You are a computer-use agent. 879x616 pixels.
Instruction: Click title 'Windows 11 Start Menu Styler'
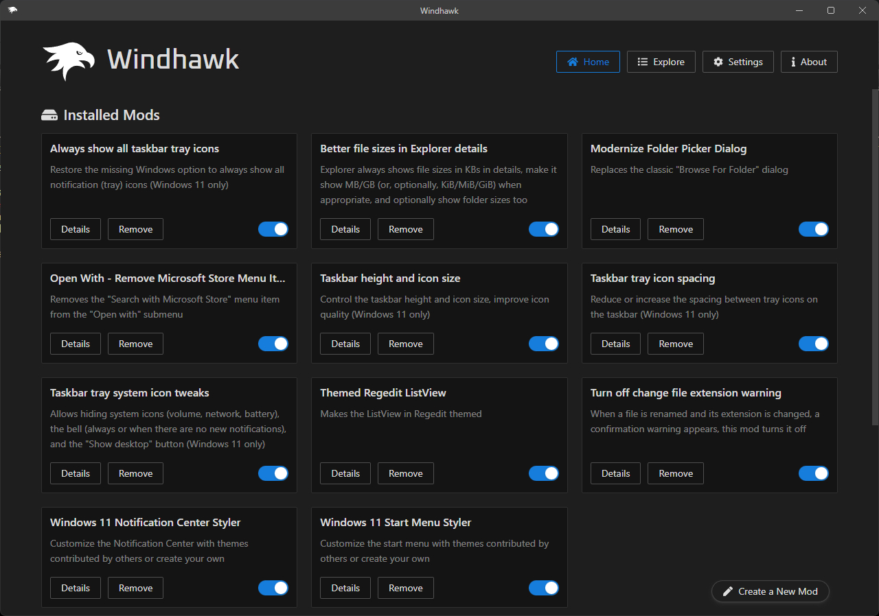pos(396,523)
